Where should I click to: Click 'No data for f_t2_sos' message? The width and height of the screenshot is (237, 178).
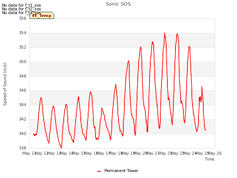(21, 9)
